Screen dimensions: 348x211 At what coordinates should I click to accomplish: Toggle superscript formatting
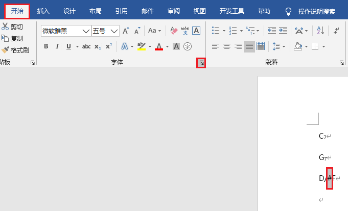click(x=109, y=46)
